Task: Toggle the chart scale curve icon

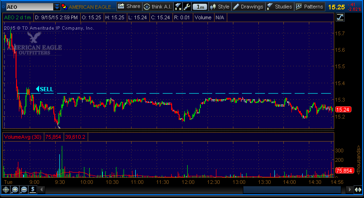Action: click(x=340, y=17)
